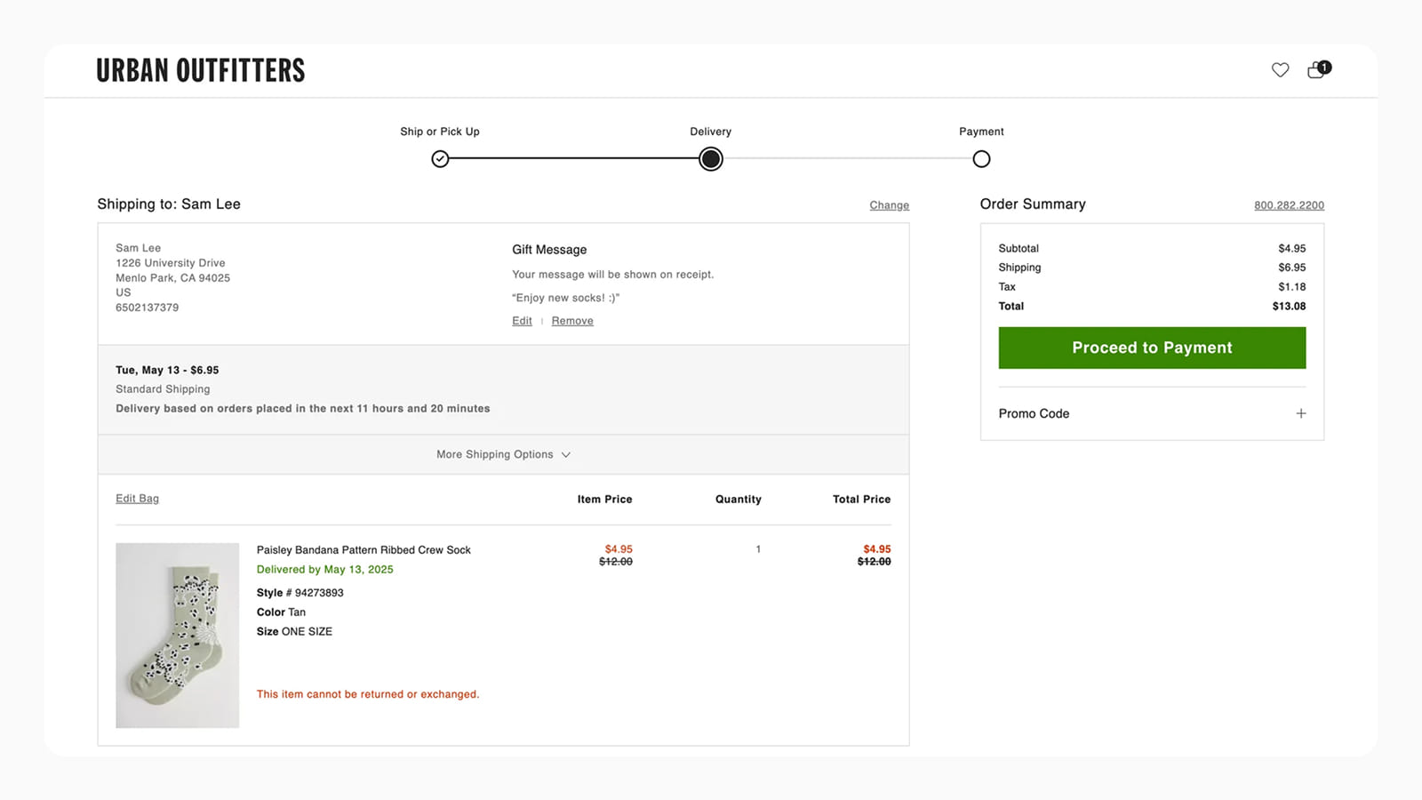The width and height of the screenshot is (1422, 800).
Task: Click the completed Ship or Pick Up step circle
Action: [x=440, y=159]
